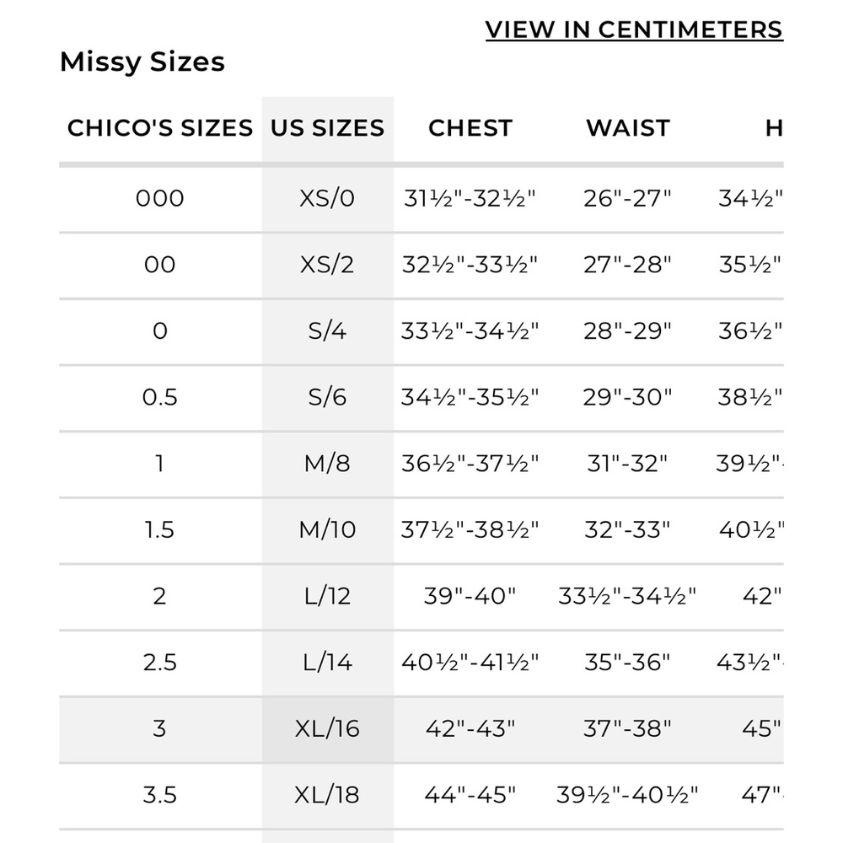Click Chico's size 000 cell

click(160, 198)
